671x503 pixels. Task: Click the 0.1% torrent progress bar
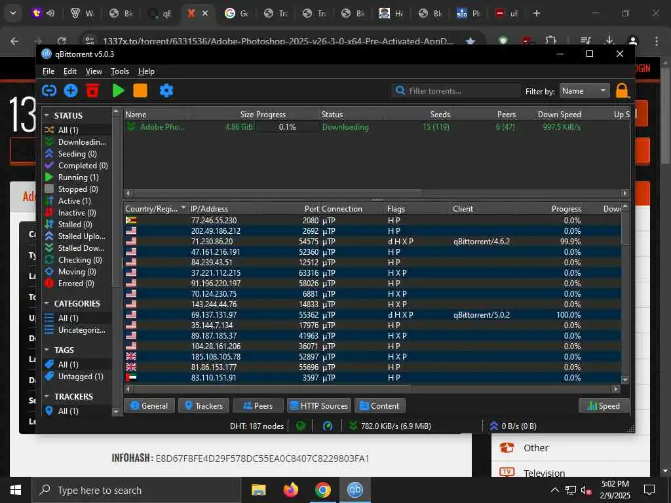coord(287,127)
